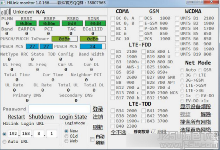Enable the LTE-FDD B3 1800+ checkbox
220x150 pixels.
(x=113, y=62)
